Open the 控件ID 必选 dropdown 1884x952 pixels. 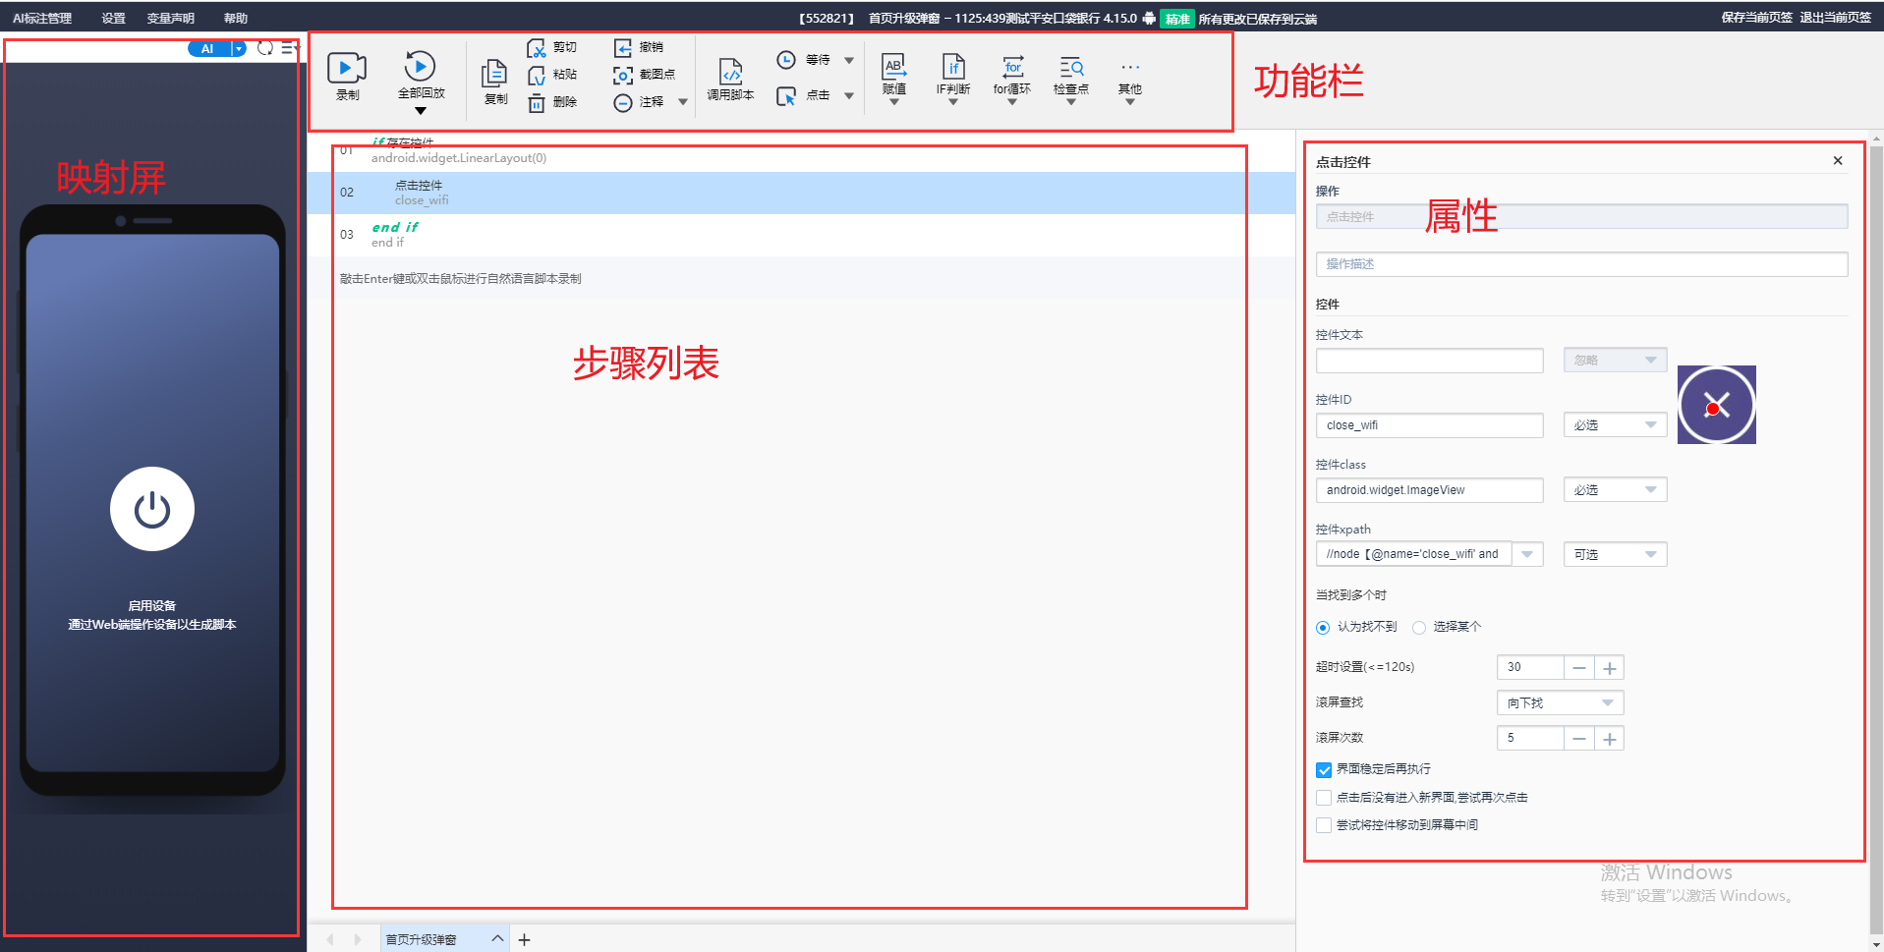pyautogui.click(x=1615, y=425)
